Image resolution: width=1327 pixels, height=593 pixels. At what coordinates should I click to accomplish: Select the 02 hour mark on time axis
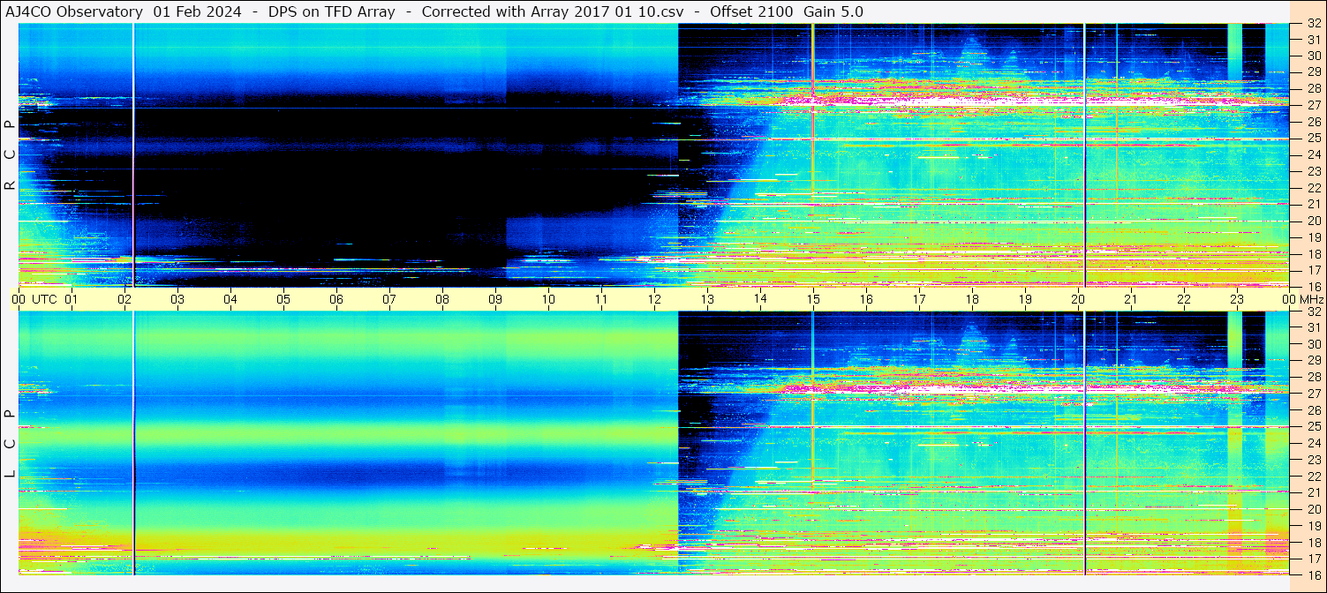124,299
